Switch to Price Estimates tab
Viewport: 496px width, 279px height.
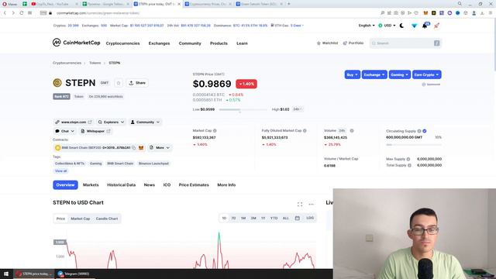(194, 184)
